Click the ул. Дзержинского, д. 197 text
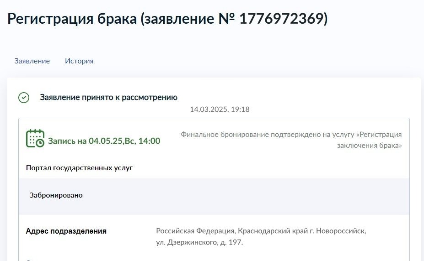 (199, 242)
